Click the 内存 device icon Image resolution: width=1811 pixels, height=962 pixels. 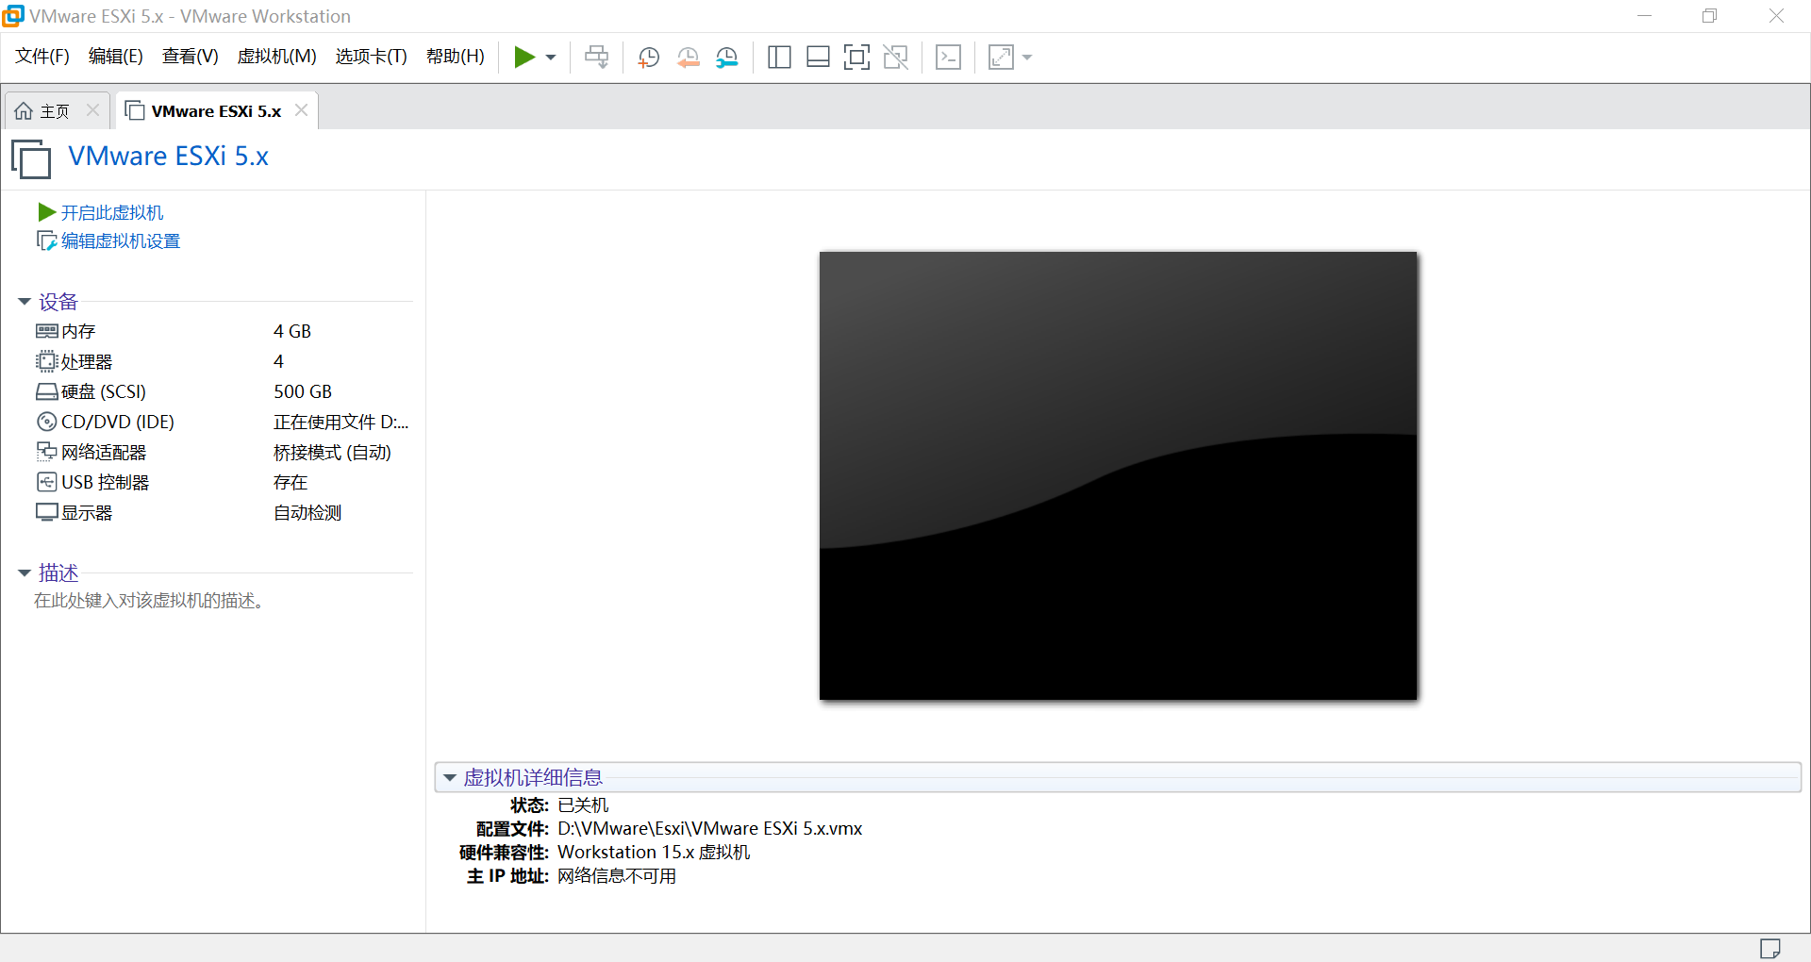click(47, 331)
